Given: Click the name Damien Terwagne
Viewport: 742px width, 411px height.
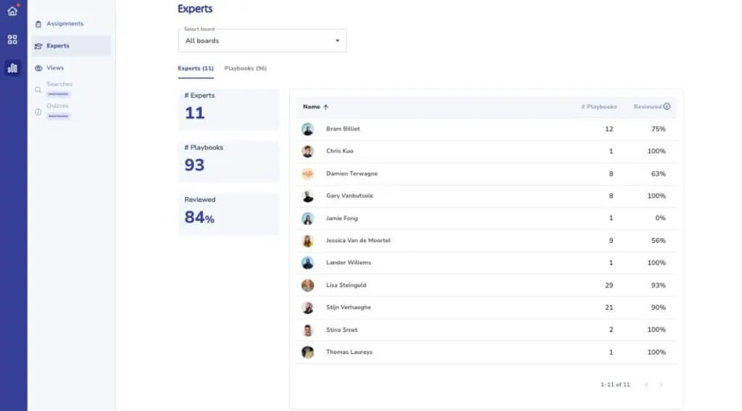Looking at the screenshot, I should pos(351,174).
